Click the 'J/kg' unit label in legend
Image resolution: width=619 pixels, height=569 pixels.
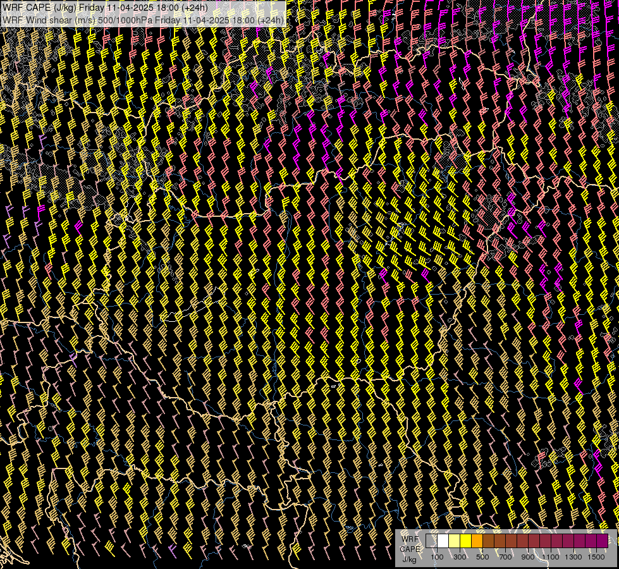tap(409, 560)
